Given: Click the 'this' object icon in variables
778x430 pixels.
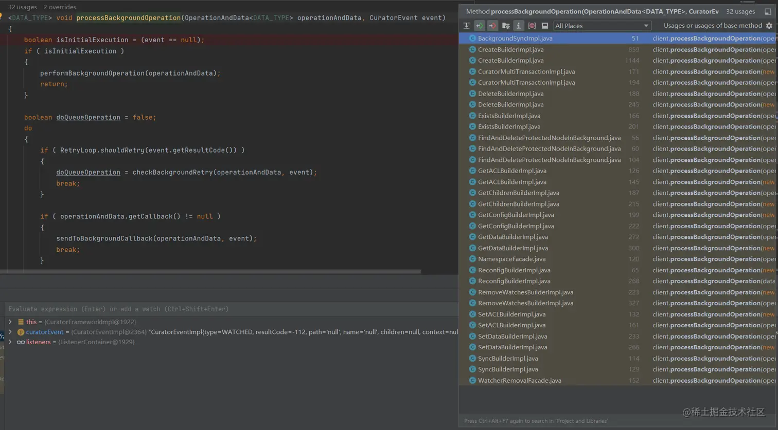Looking at the screenshot, I should pyautogui.click(x=21, y=322).
